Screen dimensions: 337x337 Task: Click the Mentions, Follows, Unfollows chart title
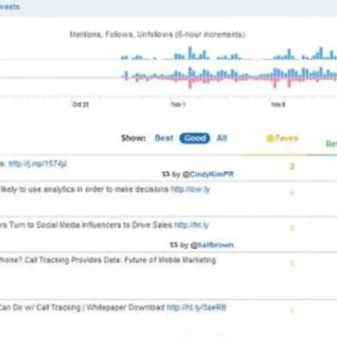(157, 34)
